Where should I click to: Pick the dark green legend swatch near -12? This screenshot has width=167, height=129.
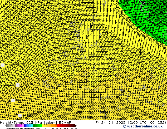point(34,126)
